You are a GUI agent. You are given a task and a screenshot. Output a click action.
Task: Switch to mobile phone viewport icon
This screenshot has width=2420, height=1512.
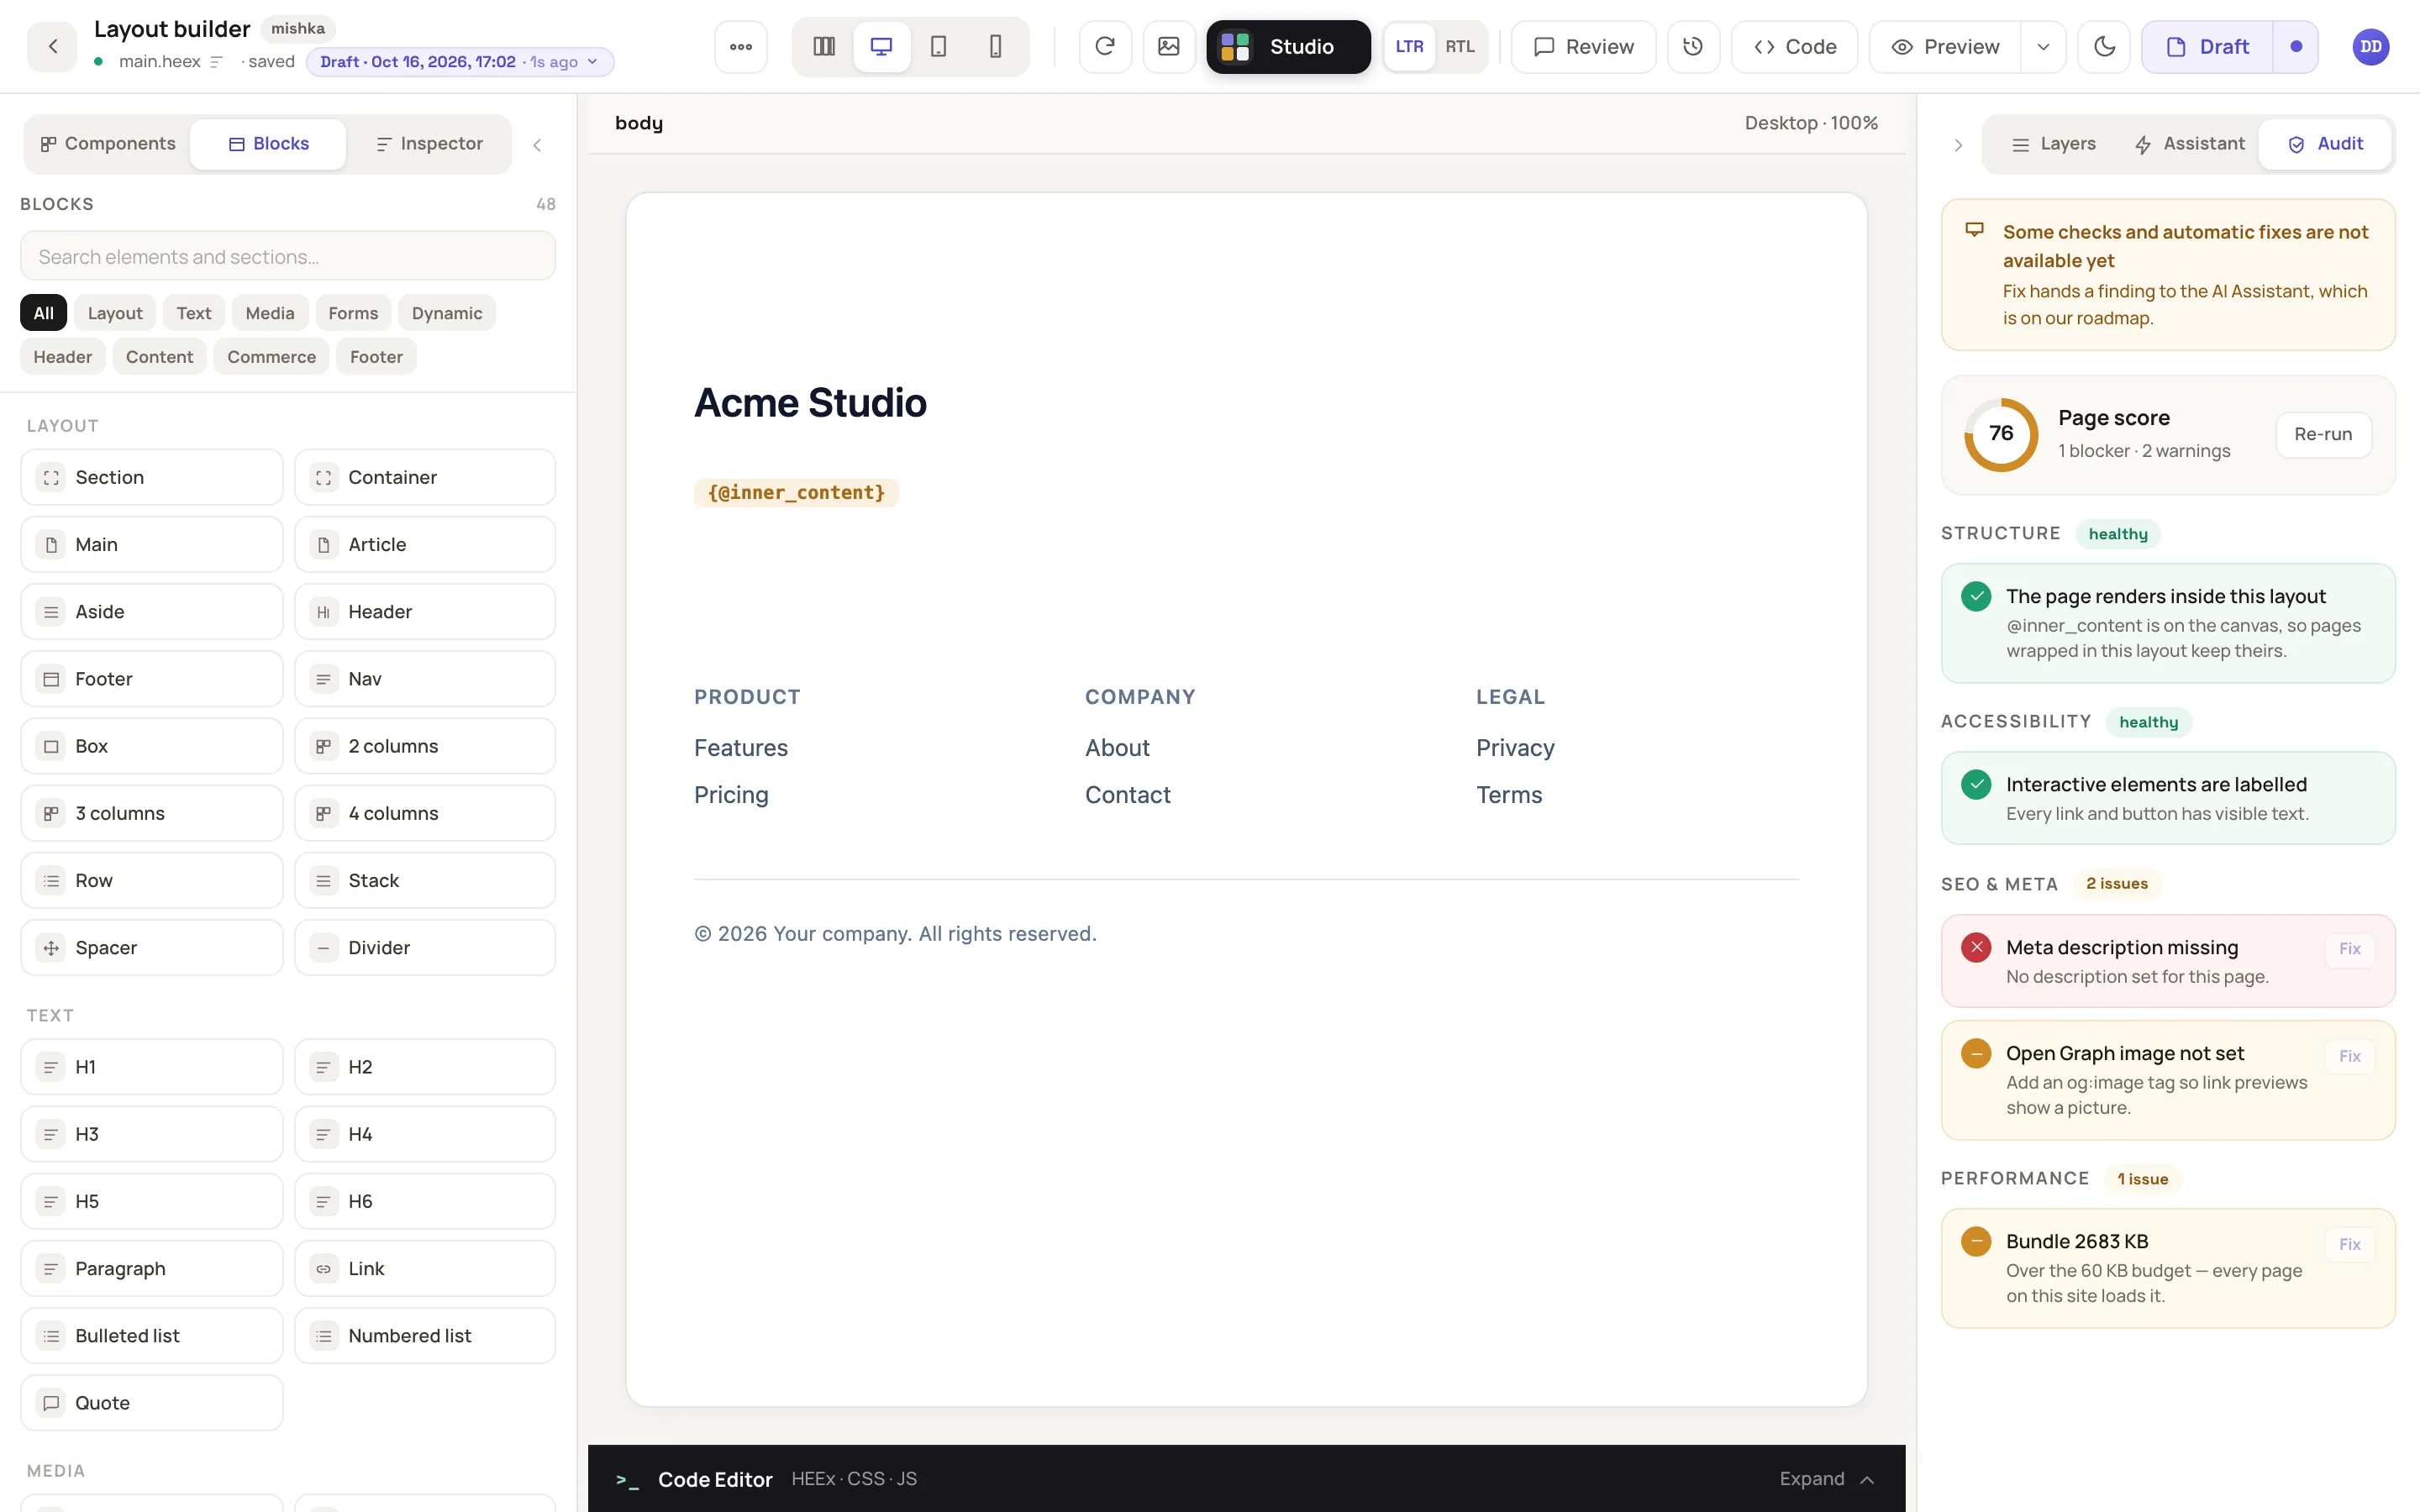point(995,46)
